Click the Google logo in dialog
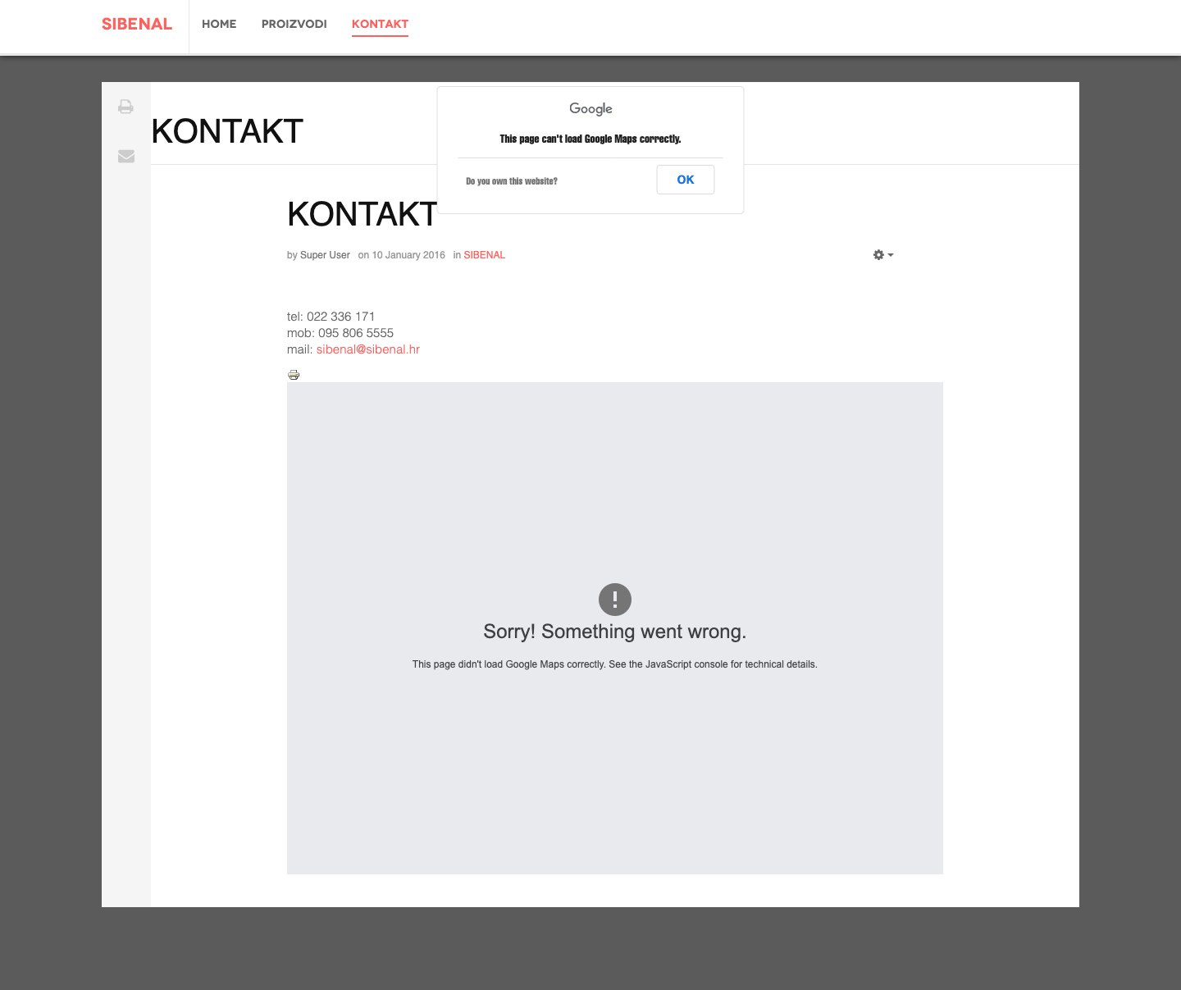 [590, 108]
